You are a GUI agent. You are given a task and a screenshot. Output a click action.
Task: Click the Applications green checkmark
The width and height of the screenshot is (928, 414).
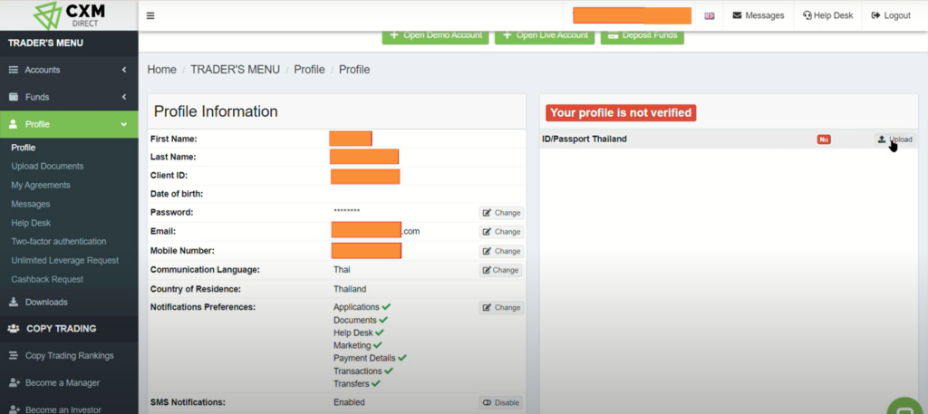point(386,307)
